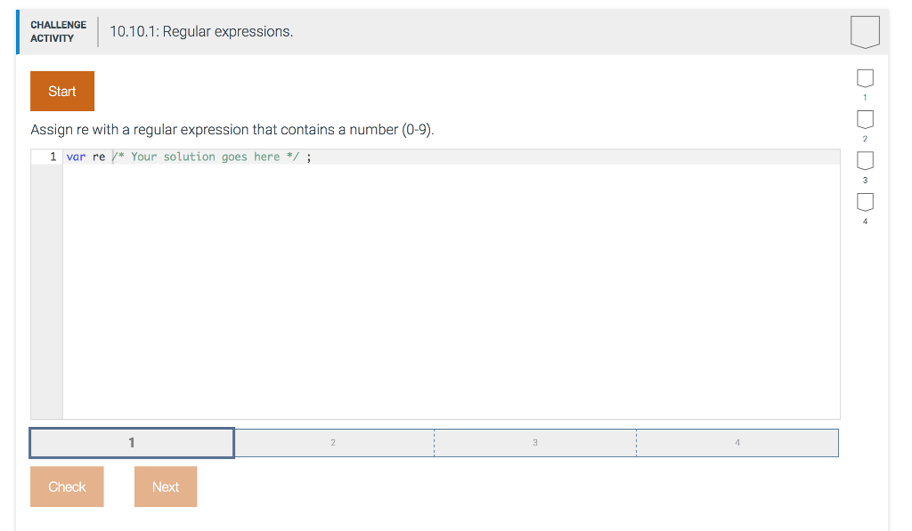Viewport: 912px width, 531px height.
Task: Click the Check button
Action: point(67,486)
